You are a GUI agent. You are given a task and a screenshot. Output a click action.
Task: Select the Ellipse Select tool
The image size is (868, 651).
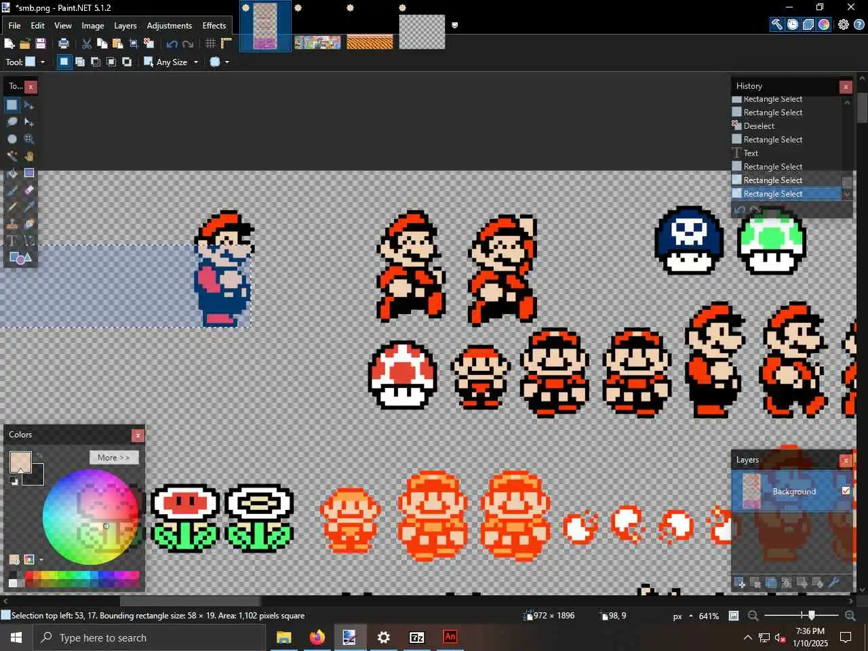(x=12, y=139)
